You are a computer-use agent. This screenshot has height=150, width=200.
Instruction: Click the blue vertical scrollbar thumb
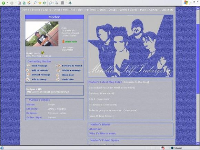[198, 59]
